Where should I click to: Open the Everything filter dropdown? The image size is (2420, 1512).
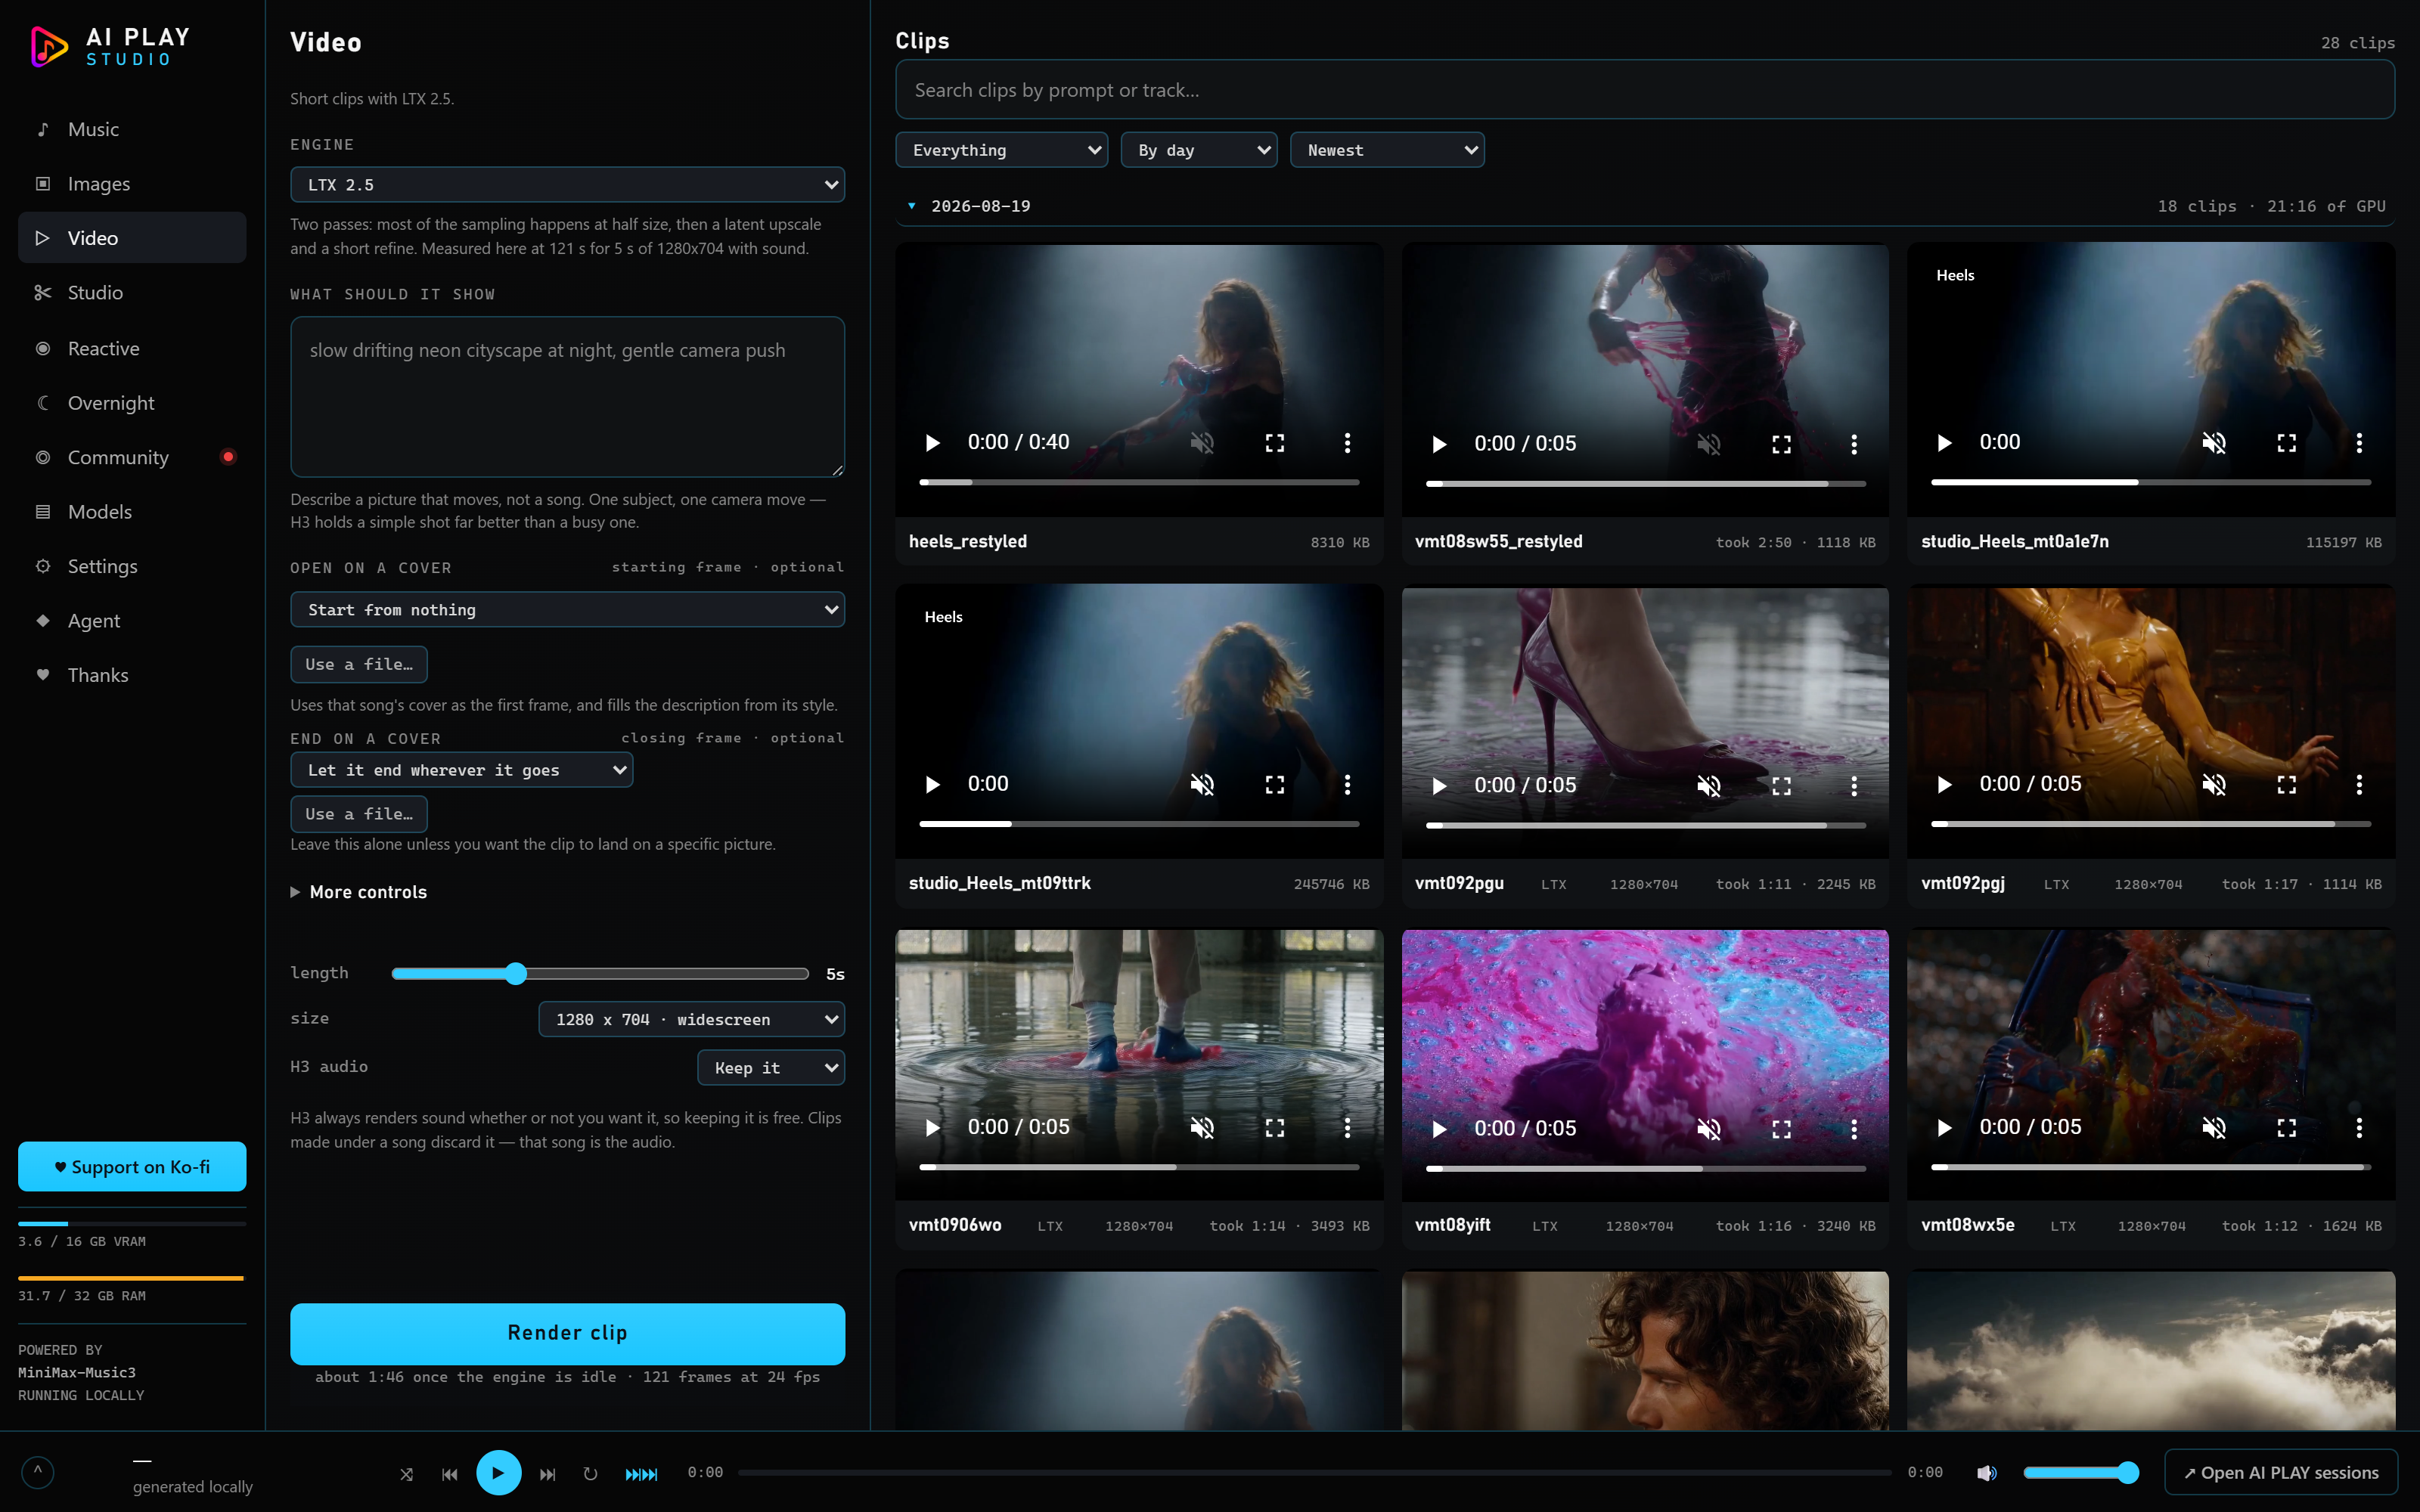coord(1001,150)
